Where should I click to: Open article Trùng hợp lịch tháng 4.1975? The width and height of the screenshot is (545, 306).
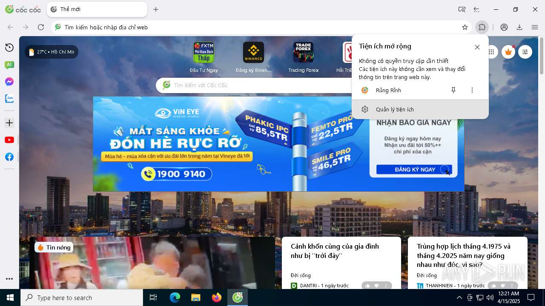point(464,255)
